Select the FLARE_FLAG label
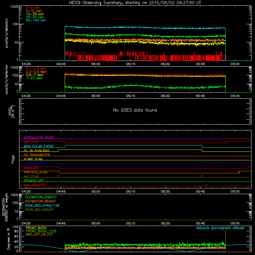 point(33,159)
